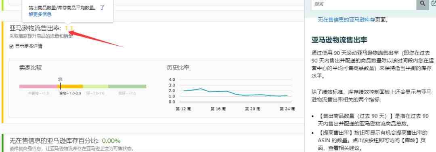Screen dimensions: 436x152
Task: Click the 采取措施提升商品的流量和销量 subtitle
Action: pyautogui.click(x=41, y=36)
